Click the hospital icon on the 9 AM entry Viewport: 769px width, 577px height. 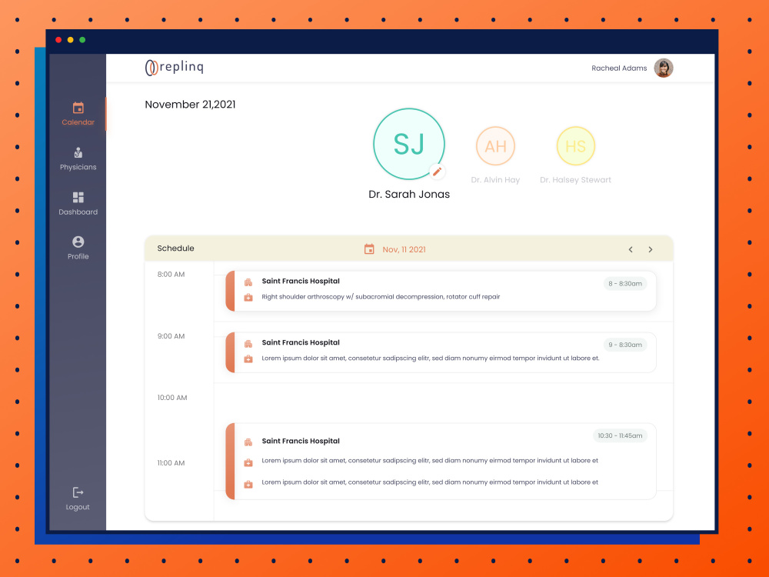click(248, 342)
